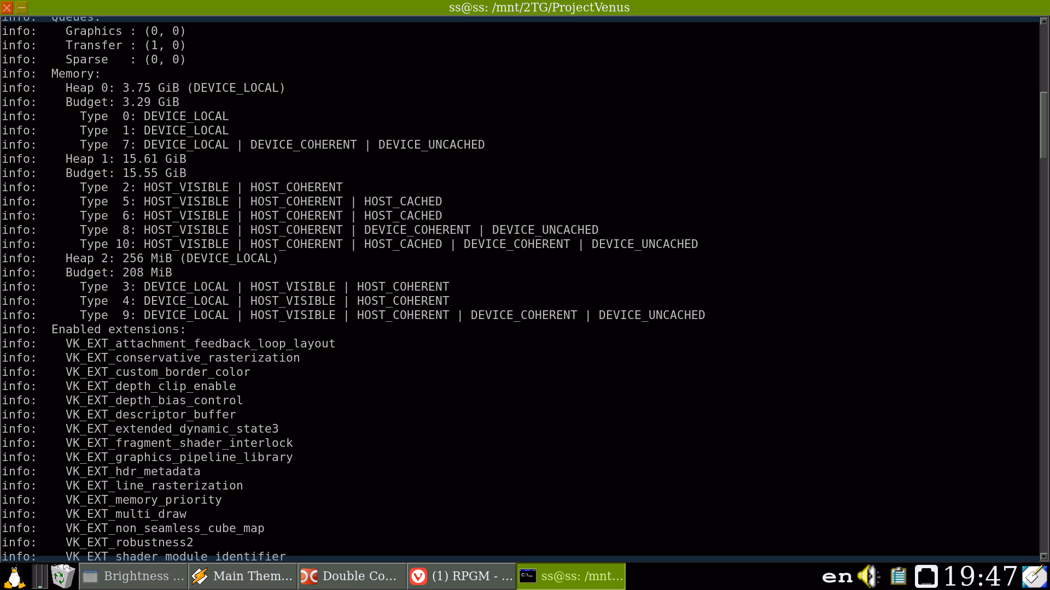Click the terminal window title bar
The image size is (1050, 590).
coord(539,8)
